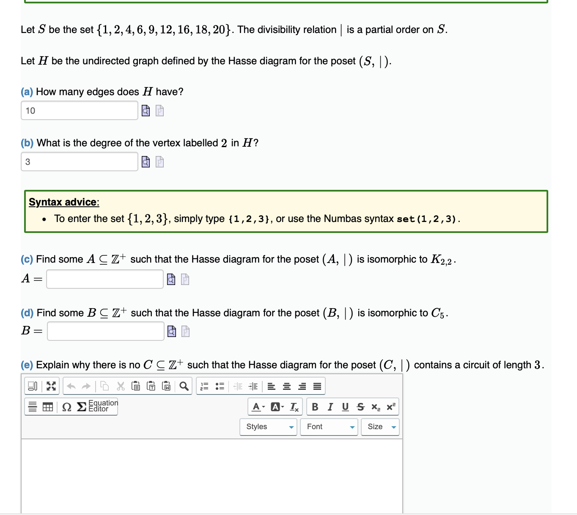Click the Maximize editor icon
The height and width of the screenshot is (515, 577).
pos(51,386)
